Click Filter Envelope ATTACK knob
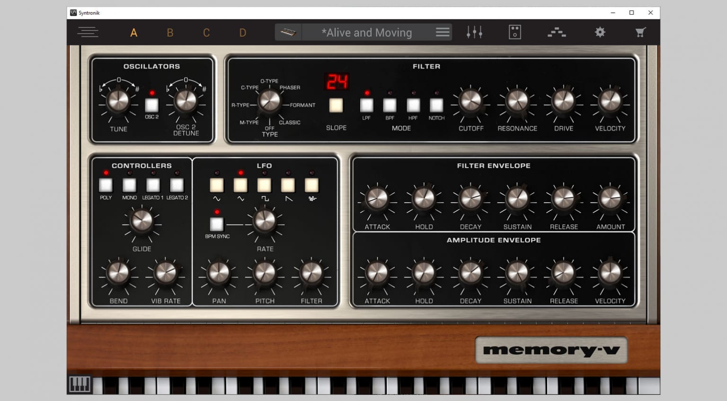The width and height of the screenshot is (727, 401). pyautogui.click(x=377, y=199)
